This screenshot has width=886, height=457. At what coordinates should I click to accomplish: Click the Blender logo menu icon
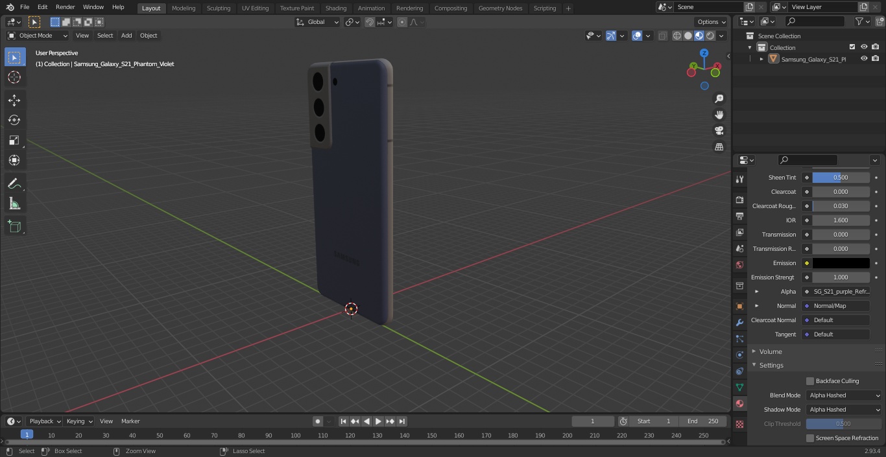[x=10, y=7]
